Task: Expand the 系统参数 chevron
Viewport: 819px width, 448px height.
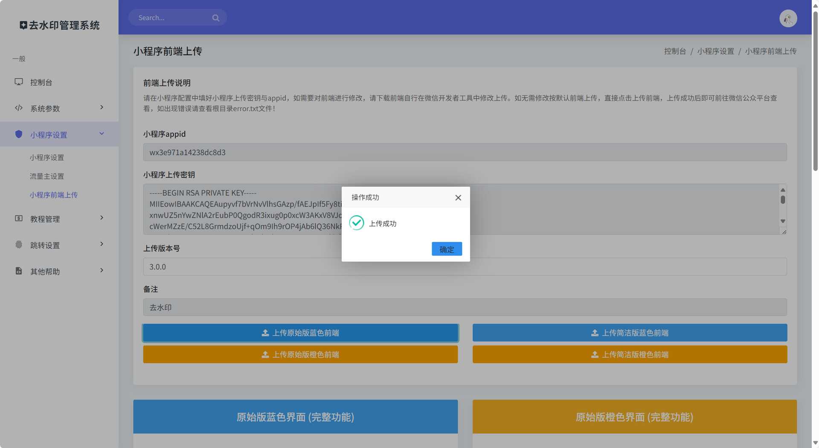Action: pos(102,107)
